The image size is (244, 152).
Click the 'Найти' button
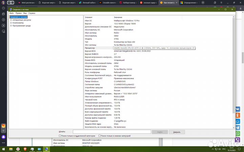(x=160, y=132)
